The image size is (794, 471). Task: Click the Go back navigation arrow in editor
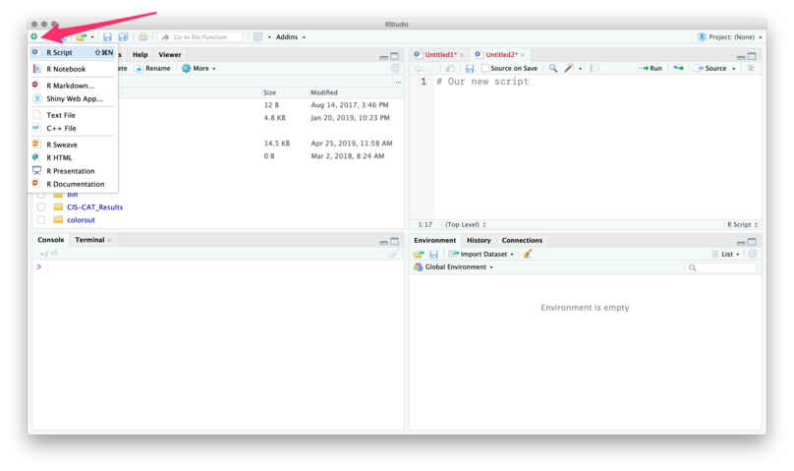(x=419, y=69)
